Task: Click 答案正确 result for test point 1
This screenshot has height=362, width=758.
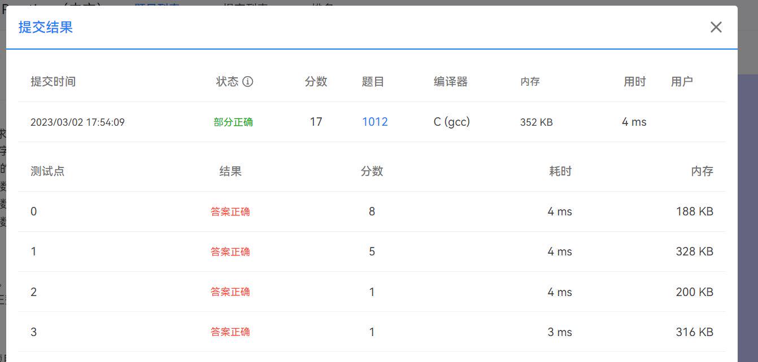Action: point(230,252)
